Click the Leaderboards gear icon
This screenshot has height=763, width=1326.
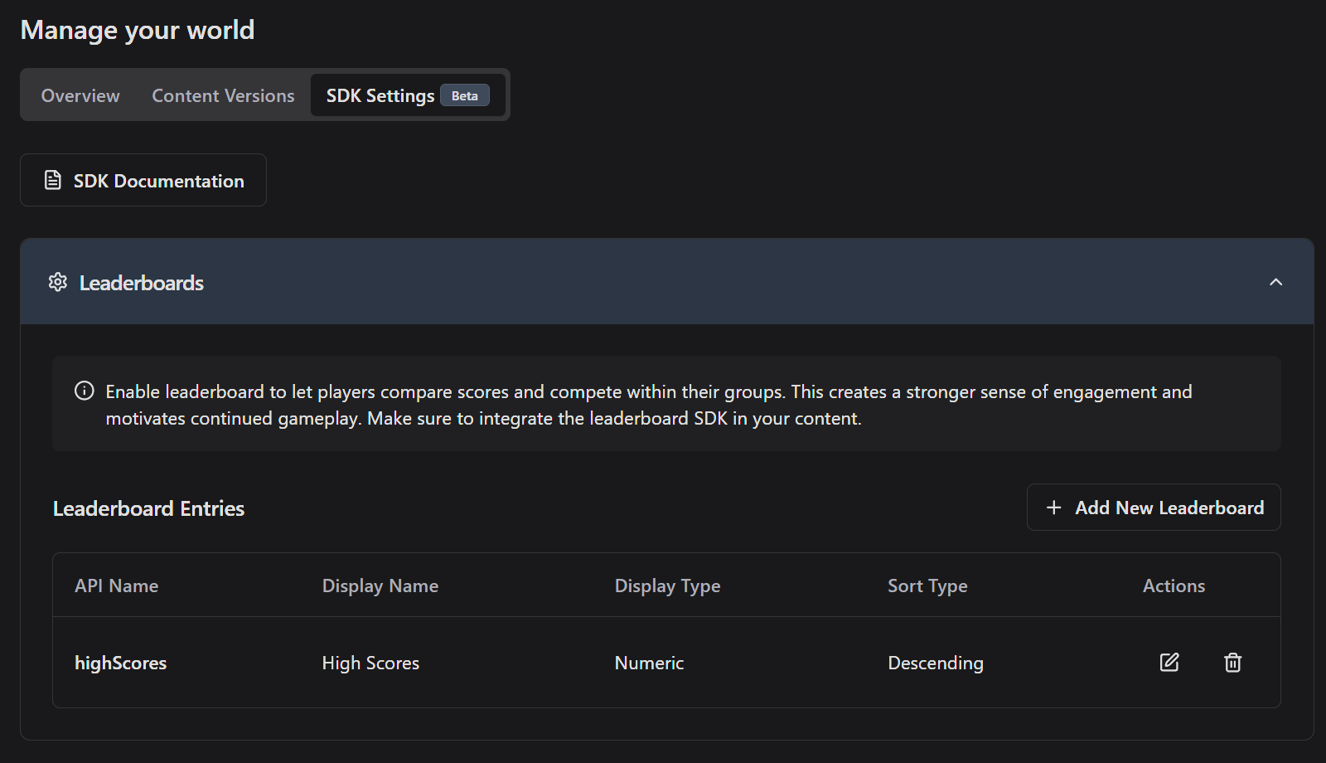[58, 282]
